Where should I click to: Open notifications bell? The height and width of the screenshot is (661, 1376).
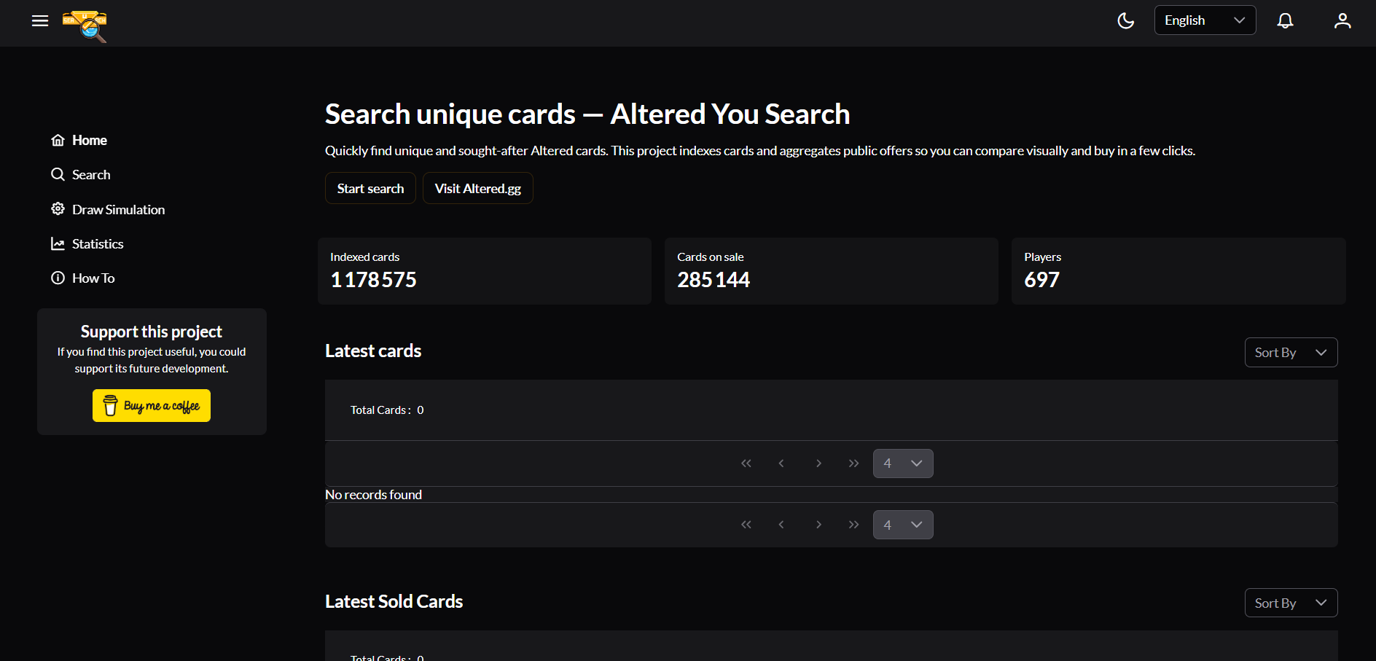(x=1285, y=20)
